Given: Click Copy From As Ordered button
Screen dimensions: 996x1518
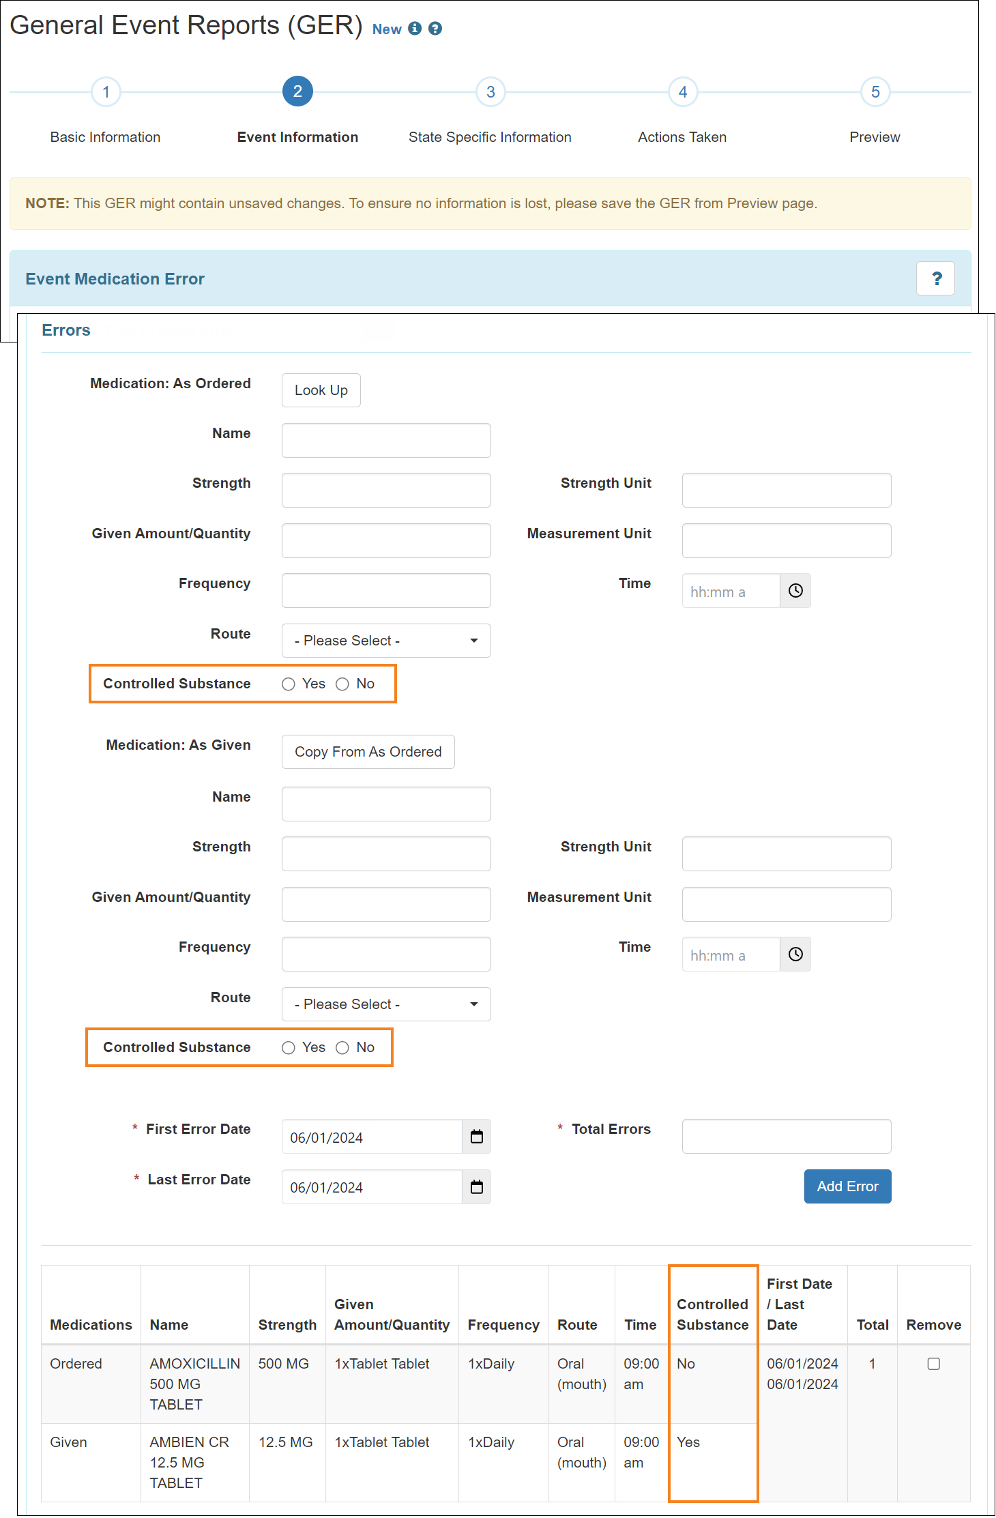Looking at the screenshot, I should (368, 752).
